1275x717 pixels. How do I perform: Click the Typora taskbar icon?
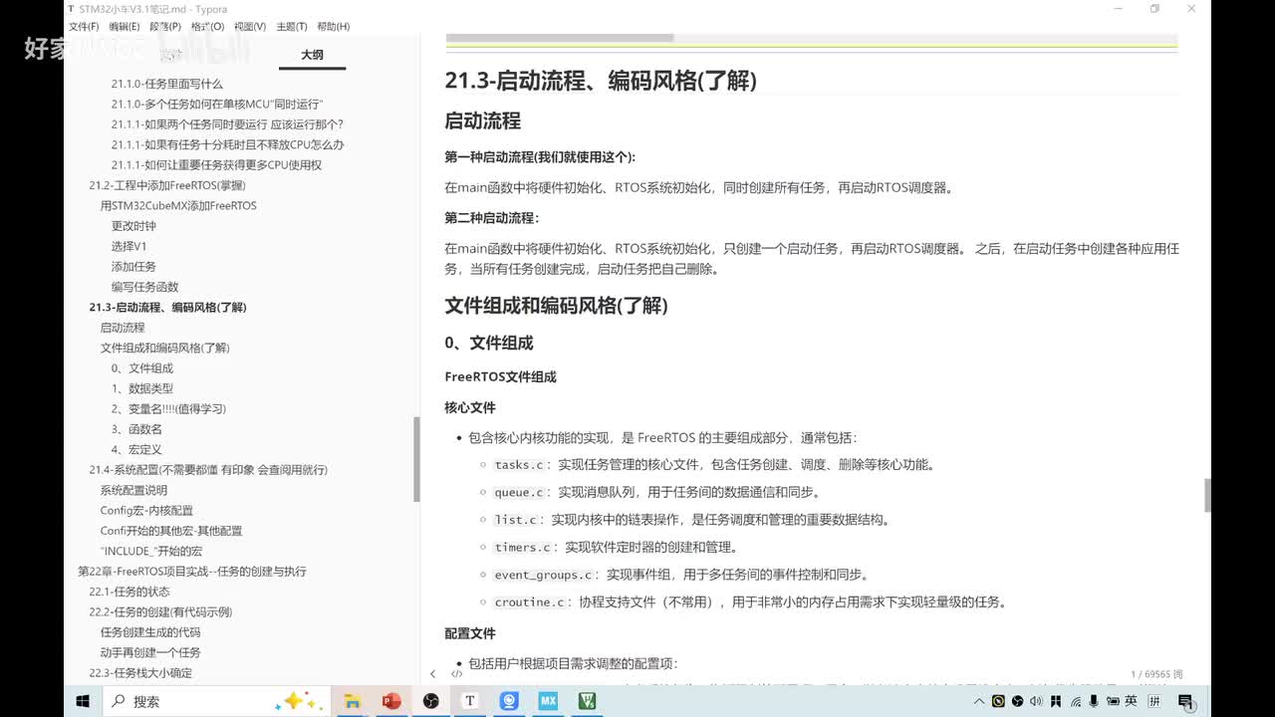[469, 701]
